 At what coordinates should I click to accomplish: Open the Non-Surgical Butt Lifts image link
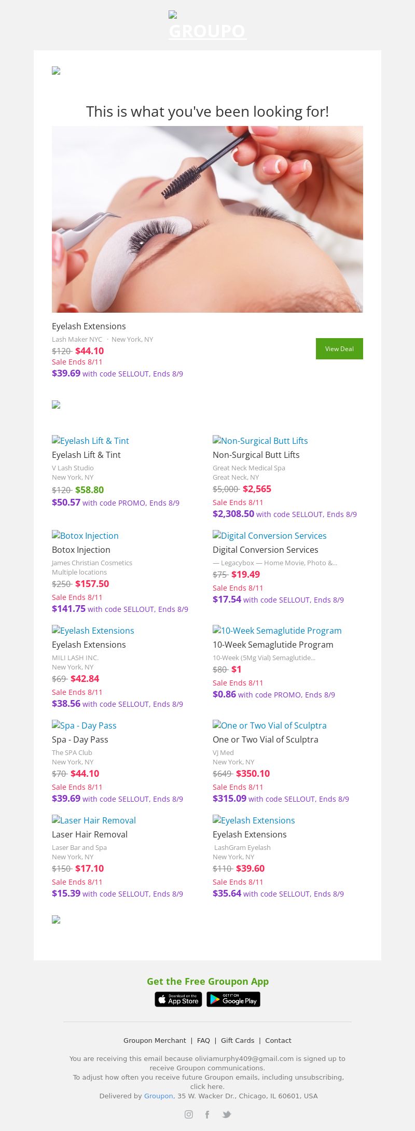pos(260,441)
